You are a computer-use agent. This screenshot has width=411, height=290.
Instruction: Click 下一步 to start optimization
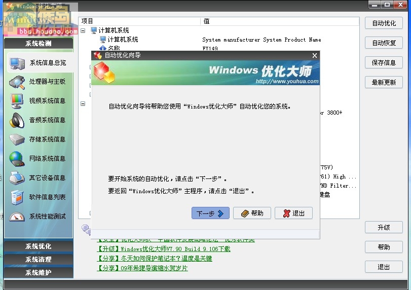(210, 213)
